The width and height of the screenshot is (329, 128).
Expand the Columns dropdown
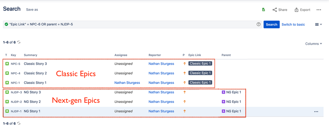pyautogui.click(x=314, y=44)
